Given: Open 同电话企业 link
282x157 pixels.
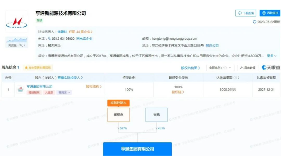Looking at the screenshot, I should coord(84,39).
